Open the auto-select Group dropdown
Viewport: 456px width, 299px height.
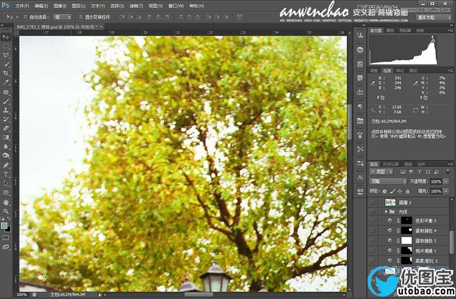(x=62, y=17)
